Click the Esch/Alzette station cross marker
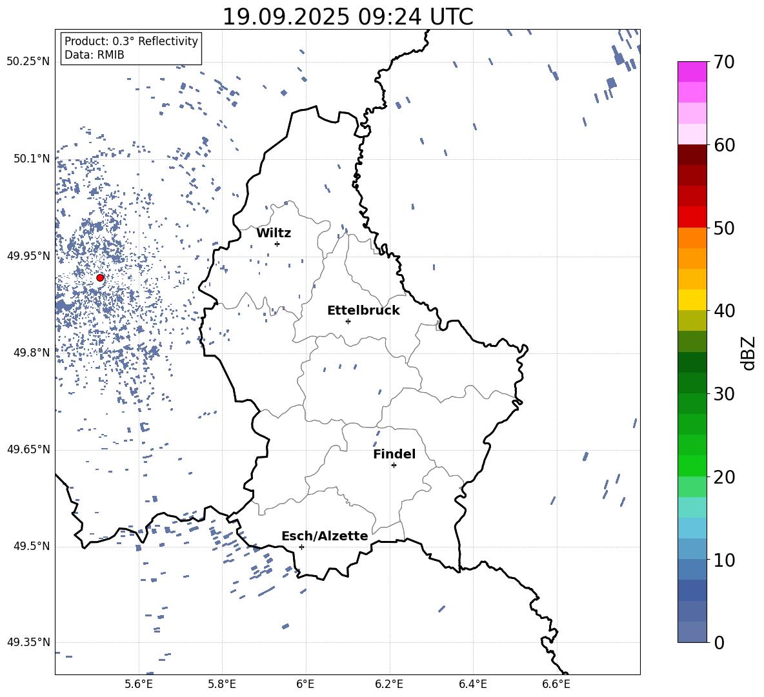 (x=301, y=547)
